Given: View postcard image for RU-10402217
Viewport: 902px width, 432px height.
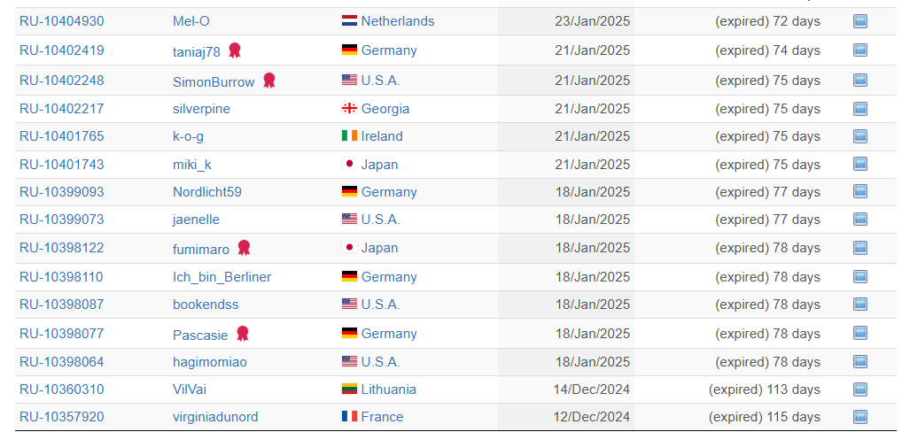Looking at the screenshot, I should click(x=860, y=109).
